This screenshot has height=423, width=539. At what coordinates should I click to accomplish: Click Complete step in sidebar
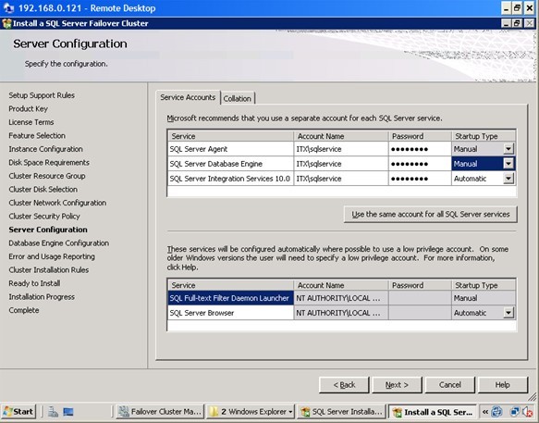pyautogui.click(x=24, y=310)
